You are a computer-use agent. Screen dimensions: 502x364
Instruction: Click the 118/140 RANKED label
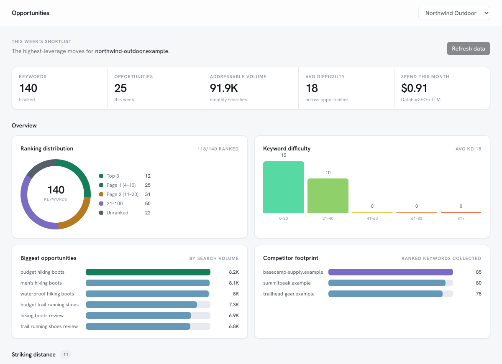(x=218, y=149)
